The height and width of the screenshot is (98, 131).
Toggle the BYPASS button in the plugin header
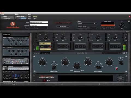click(35, 16)
